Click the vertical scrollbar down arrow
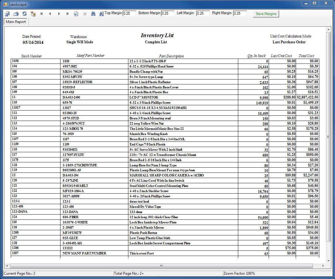335x279 pixels. 328,261
